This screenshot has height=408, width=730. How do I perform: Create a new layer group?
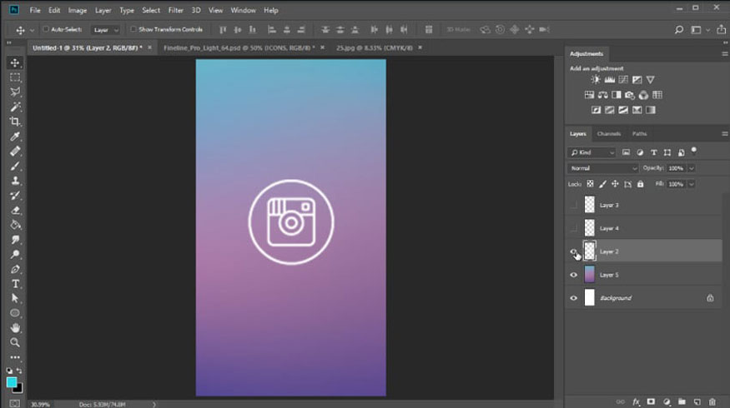[682, 402]
